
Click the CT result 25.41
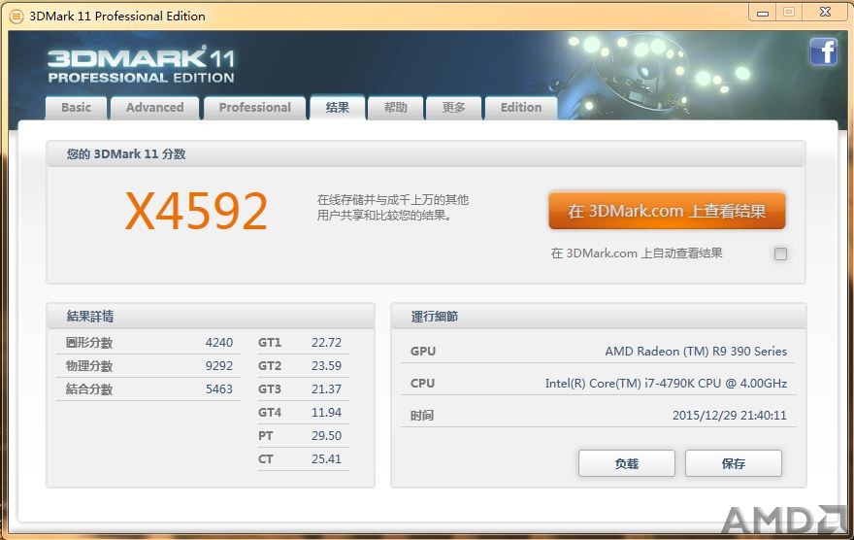pyautogui.click(x=326, y=459)
